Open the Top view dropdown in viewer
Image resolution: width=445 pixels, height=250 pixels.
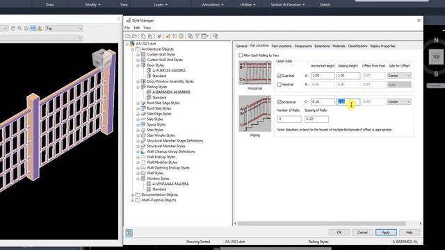tap(64, 28)
